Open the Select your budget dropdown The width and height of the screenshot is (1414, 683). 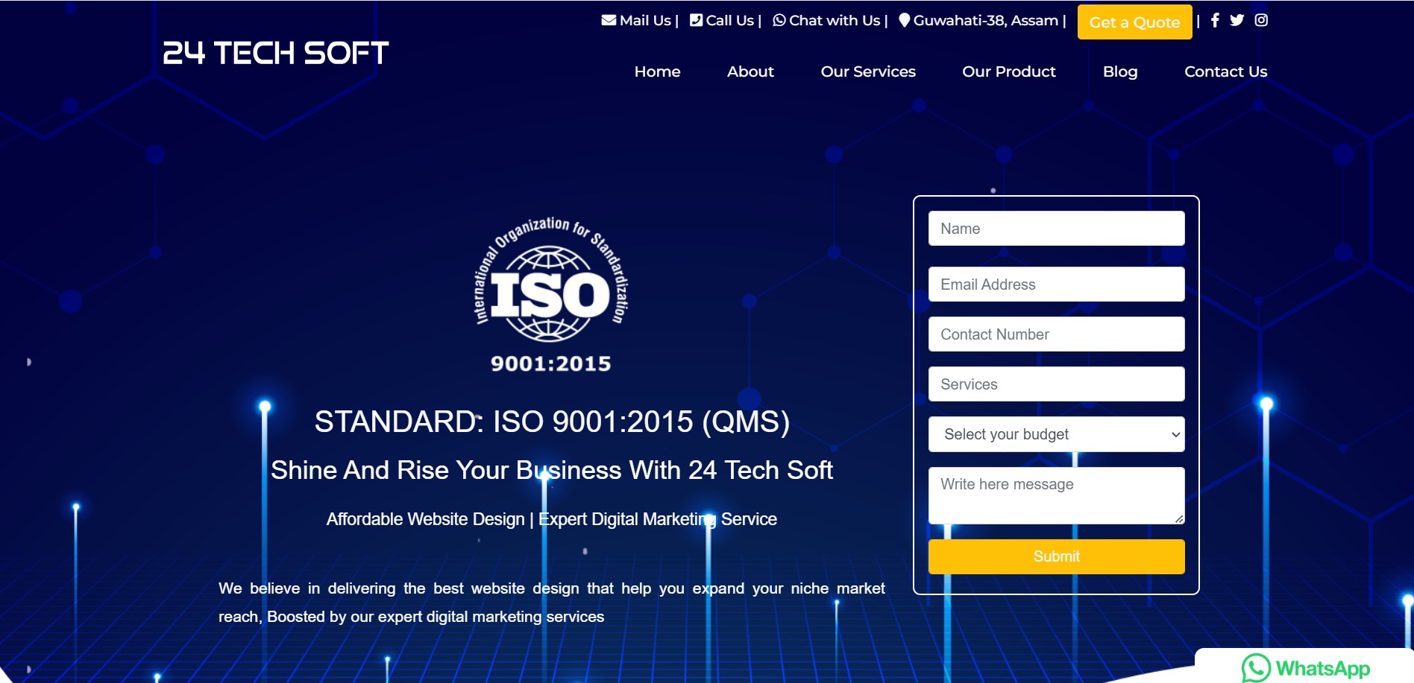[1056, 434]
